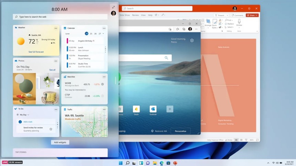
Task: Open the Arrange dropdown in PowerPoint ribbon
Action: [x=208, y=24]
